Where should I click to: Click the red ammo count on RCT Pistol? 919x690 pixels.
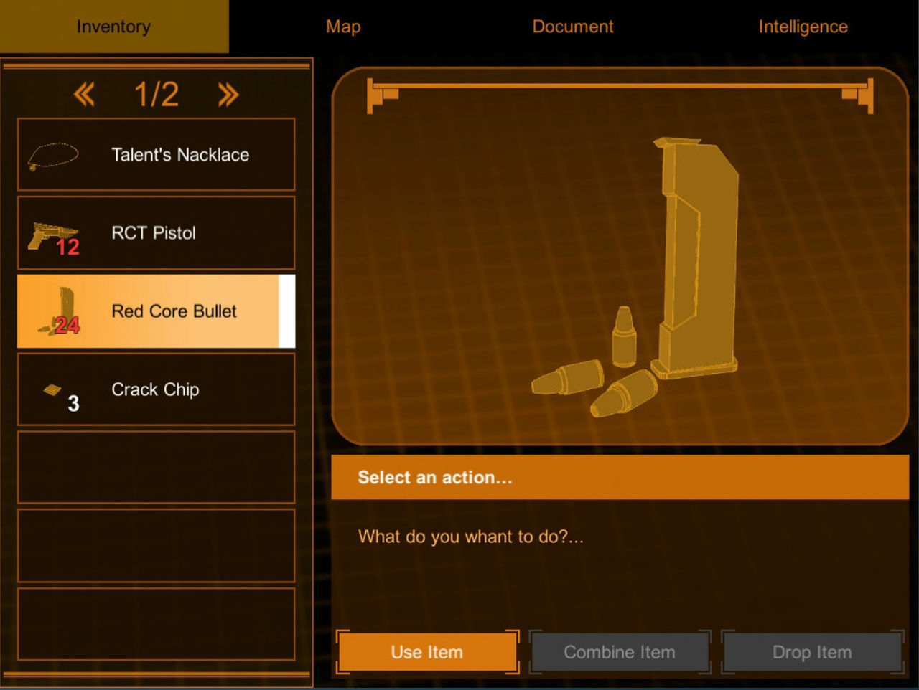(x=67, y=247)
